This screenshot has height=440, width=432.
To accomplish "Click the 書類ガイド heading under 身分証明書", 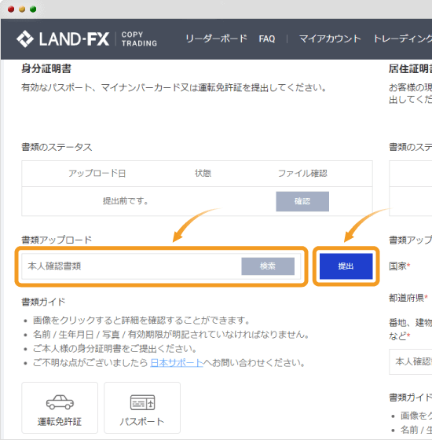I will point(43,302).
